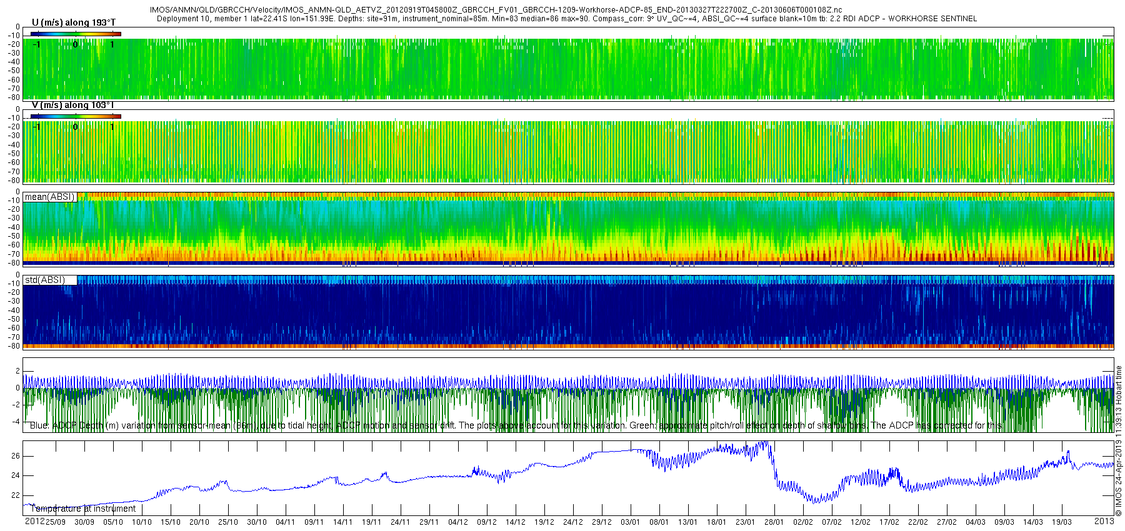The width and height of the screenshot is (1125, 531).
Task: Select the 04/12 date tick label
Action: [457, 522]
